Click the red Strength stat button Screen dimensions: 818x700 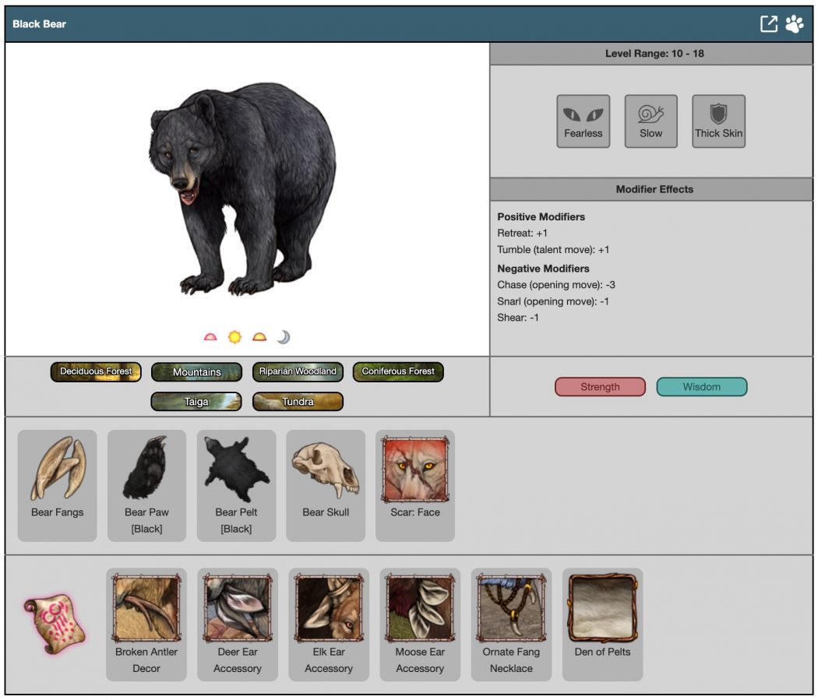point(600,387)
